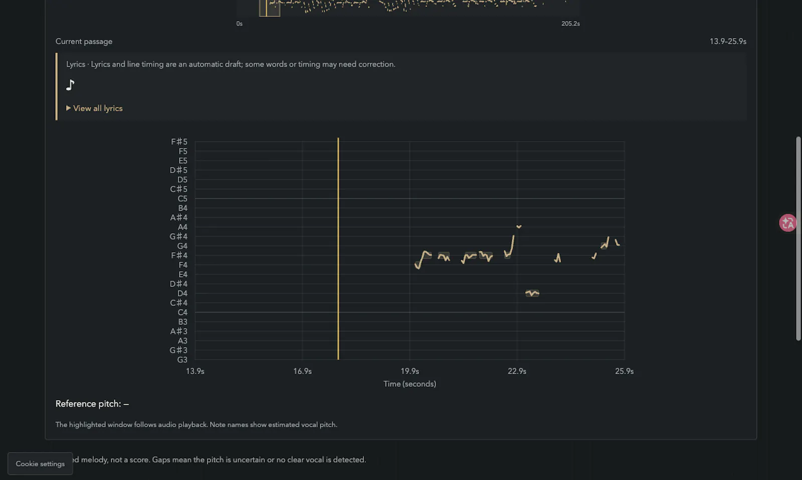Click the "F#5" pitch axis label
The width and height of the screenshot is (802, 480).
pyautogui.click(x=179, y=142)
